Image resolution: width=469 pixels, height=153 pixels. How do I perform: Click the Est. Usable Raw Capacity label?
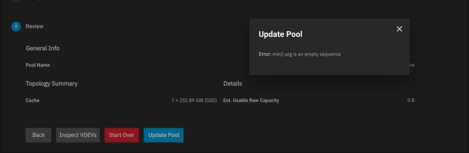click(x=251, y=100)
